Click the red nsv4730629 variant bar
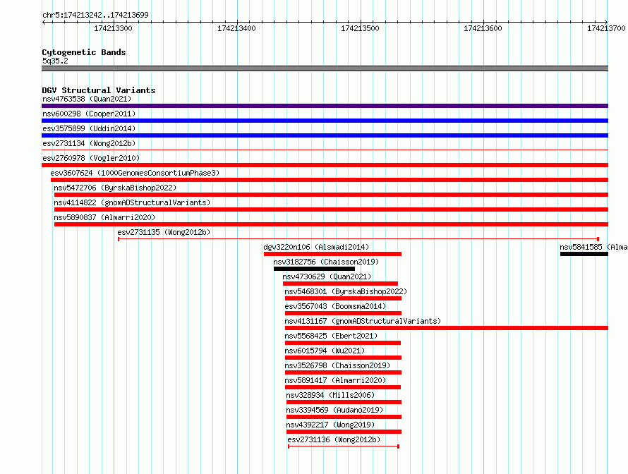The width and height of the screenshot is (628, 474). pyautogui.click(x=340, y=284)
